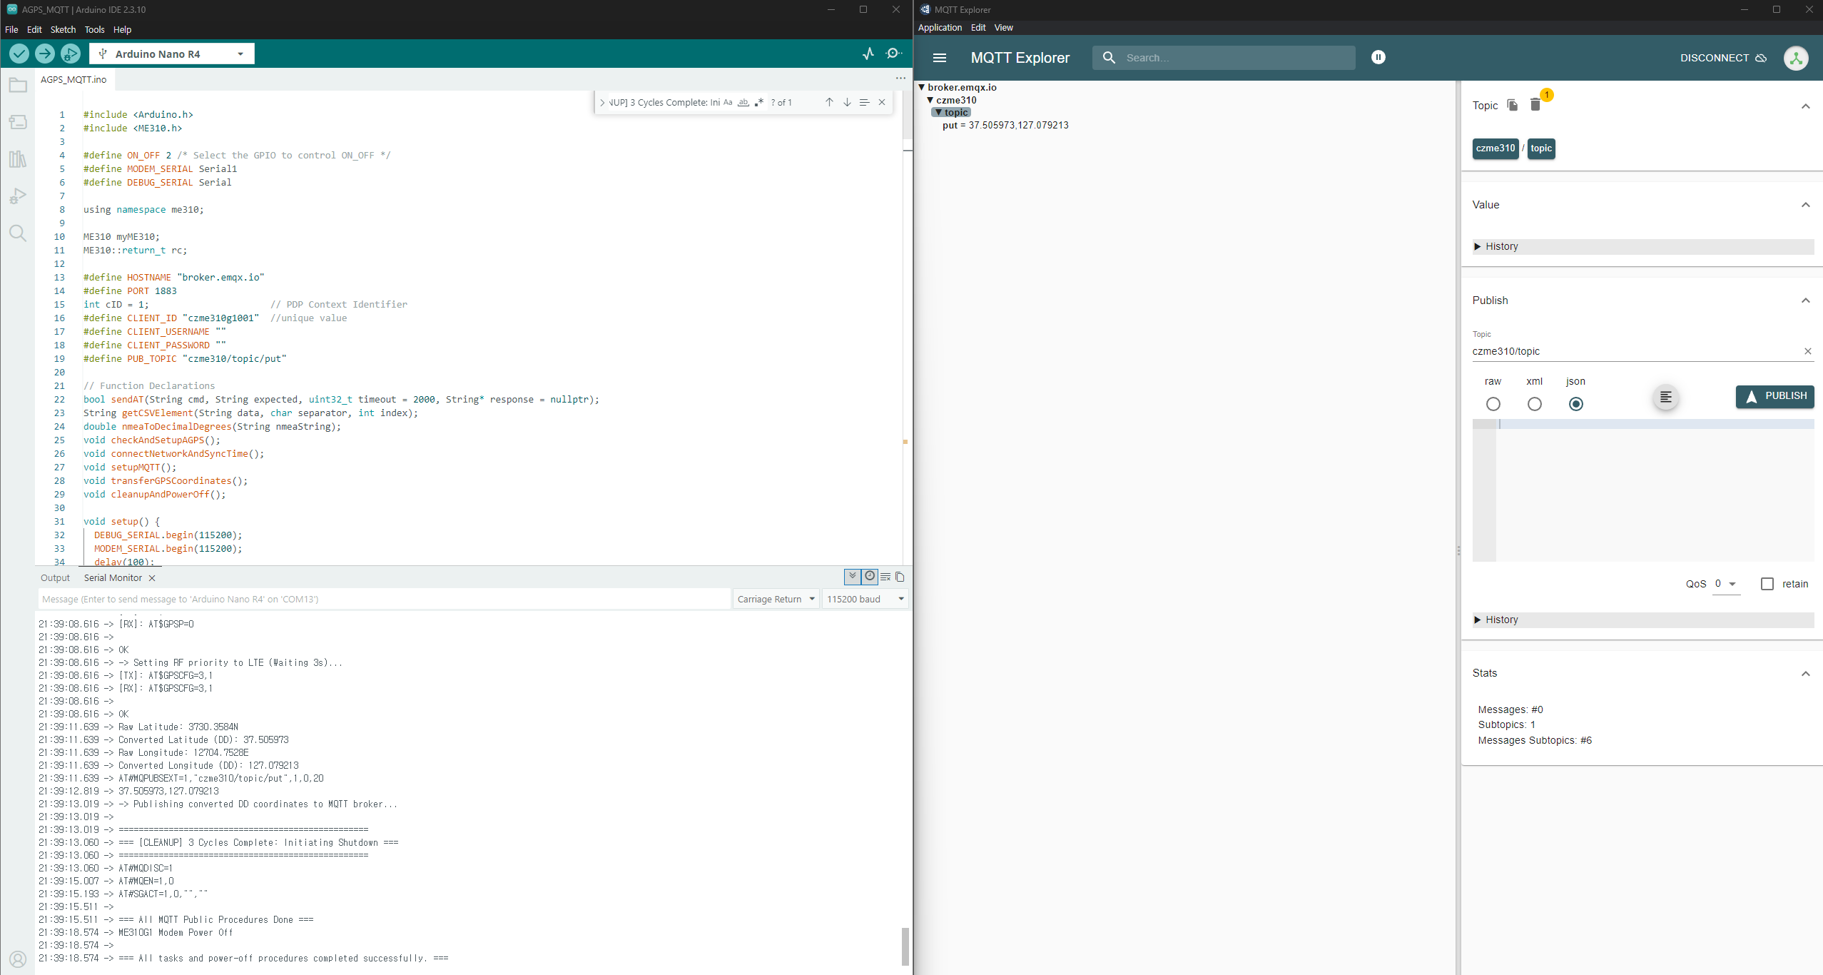Open the Serial Monitor magnifier icon in toolbar
The image size is (1823, 975).
(x=894, y=54)
